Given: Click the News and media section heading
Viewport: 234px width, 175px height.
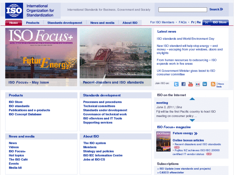Looking at the screenshot, I should point(22,136).
